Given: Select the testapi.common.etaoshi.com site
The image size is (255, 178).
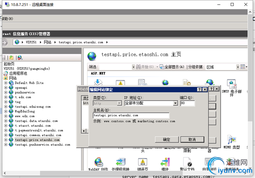Looking at the screenshot, I should (x=38, y=135).
